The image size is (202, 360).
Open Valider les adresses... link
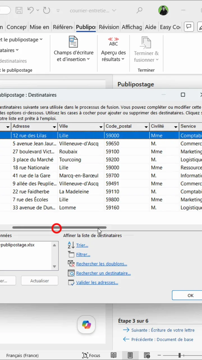pos(97,282)
